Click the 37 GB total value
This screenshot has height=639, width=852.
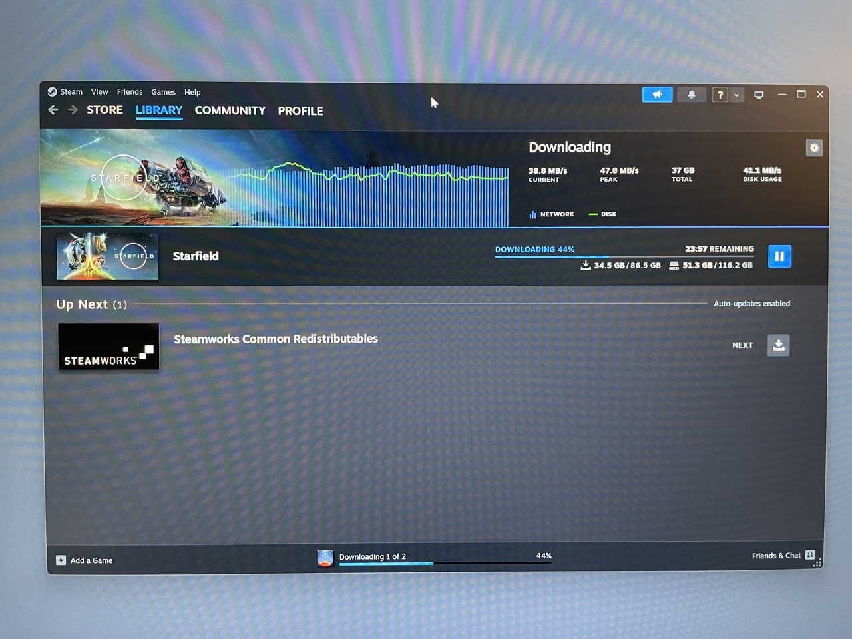[683, 170]
